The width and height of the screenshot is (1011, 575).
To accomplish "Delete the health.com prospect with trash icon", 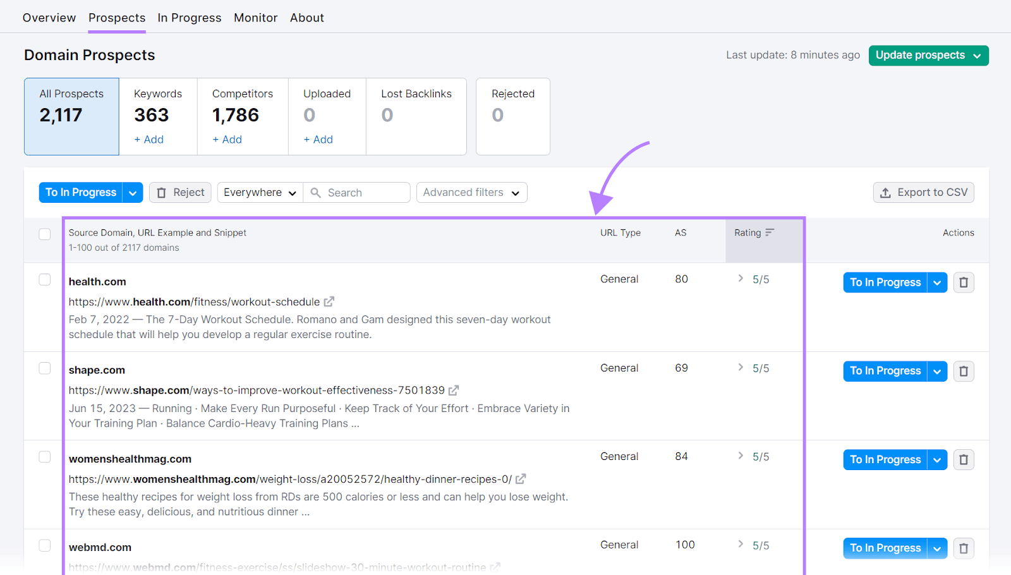I will [964, 282].
